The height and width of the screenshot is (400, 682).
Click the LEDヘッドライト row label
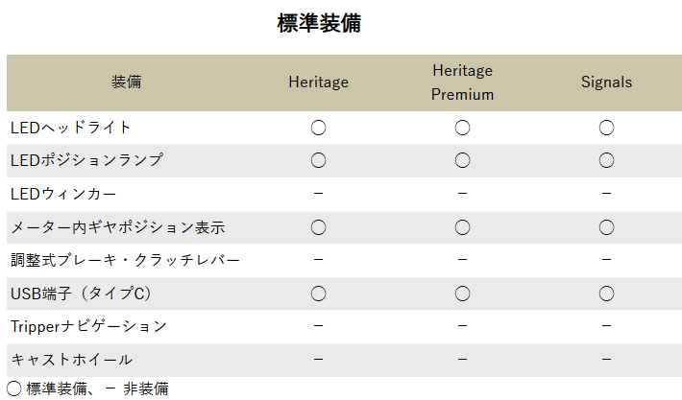tap(70, 128)
